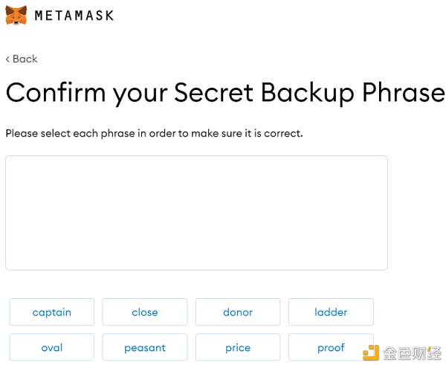Go back using the Back link
The width and height of the screenshot is (446, 365).
(25, 59)
